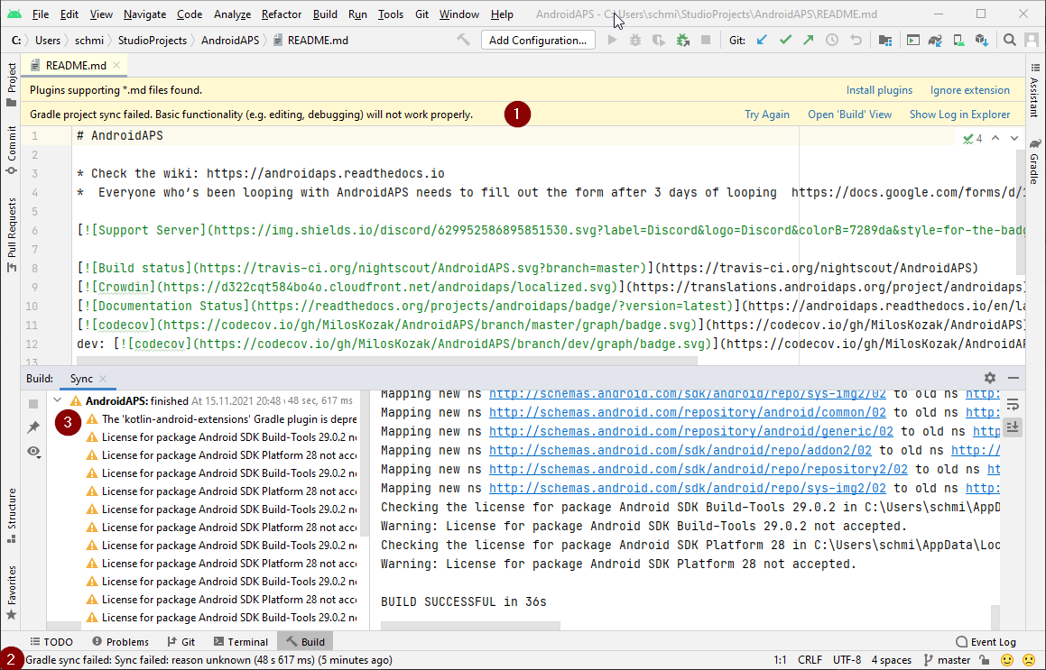The height and width of the screenshot is (670, 1046).
Task: Close the Sync build tab
Action: (x=103, y=379)
